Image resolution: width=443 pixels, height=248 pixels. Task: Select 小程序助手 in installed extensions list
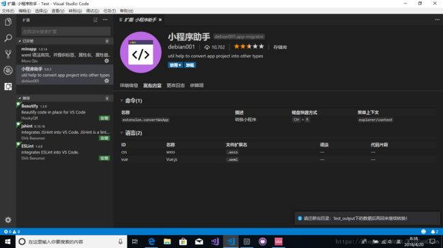65,75
